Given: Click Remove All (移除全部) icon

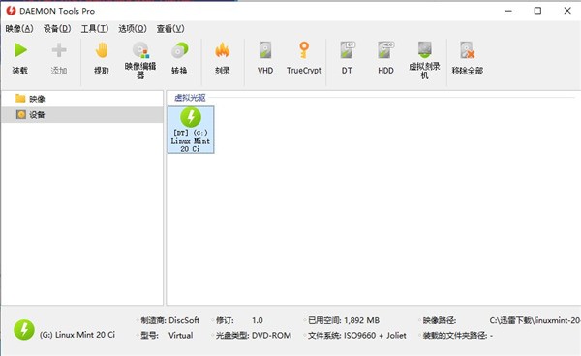Looking at the screenshot, I should pyautogui.click(x=468, y=50).
